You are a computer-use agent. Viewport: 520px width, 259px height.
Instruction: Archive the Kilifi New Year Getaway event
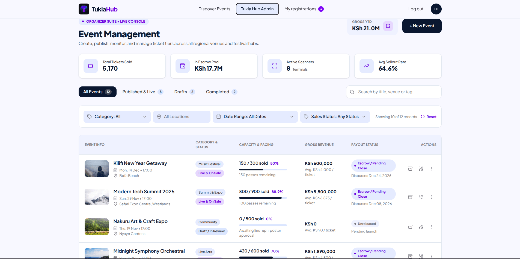pos(410,169)
